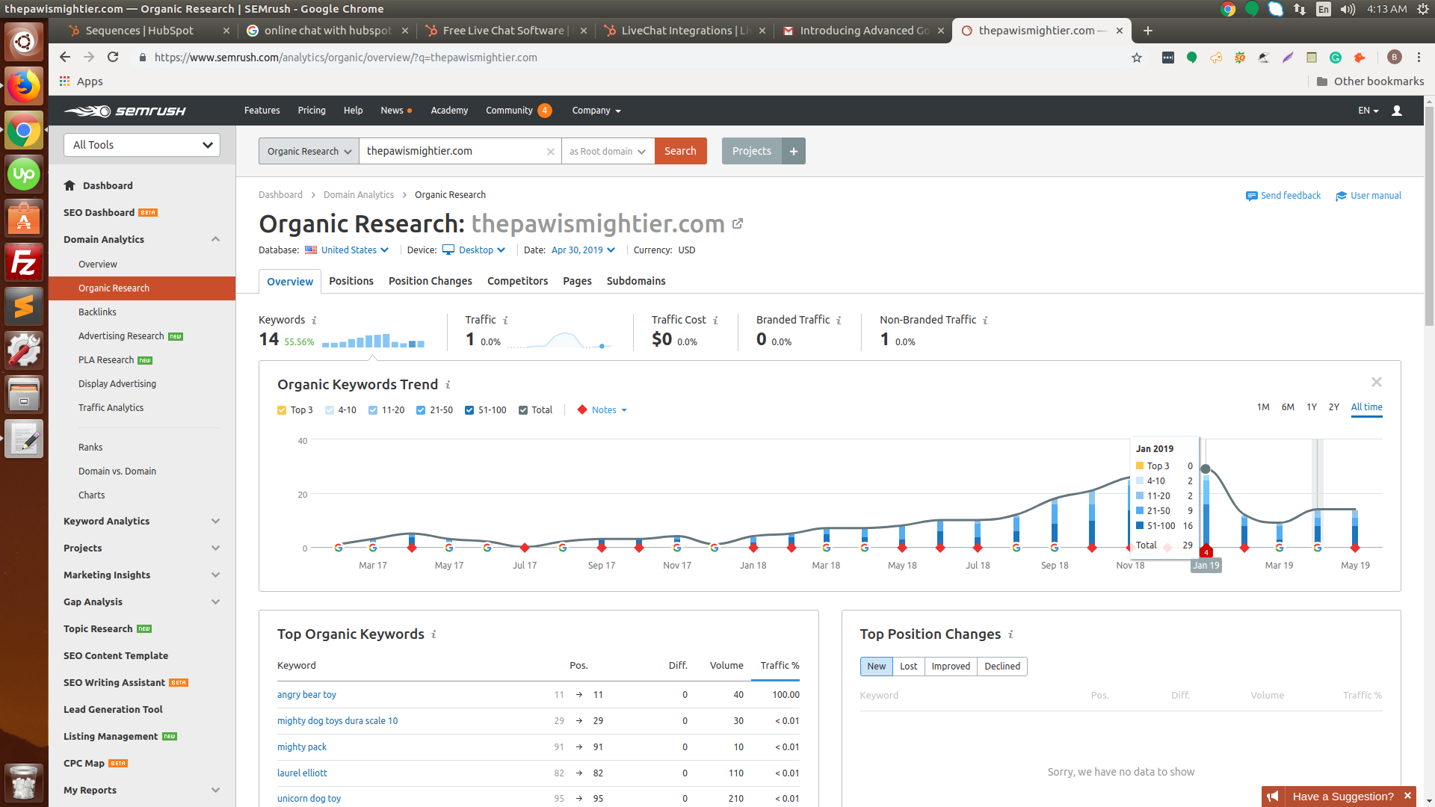This screenshot has height=807, width=1435.
Task: Show info for Branded Traffic metric
Action: pos(839,321)
